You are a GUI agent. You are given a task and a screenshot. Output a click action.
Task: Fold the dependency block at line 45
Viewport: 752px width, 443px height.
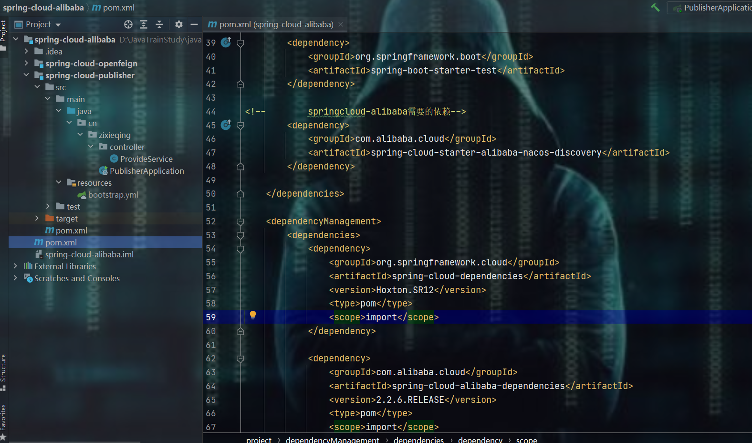click(x=240, y=126)
